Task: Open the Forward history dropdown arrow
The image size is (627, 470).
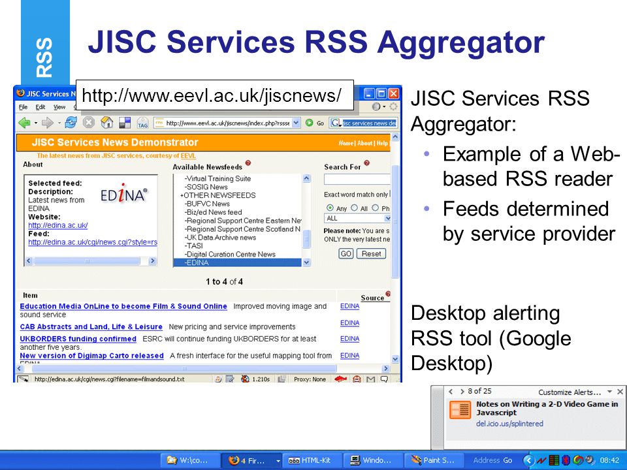Action: click(x=58, y=123)
